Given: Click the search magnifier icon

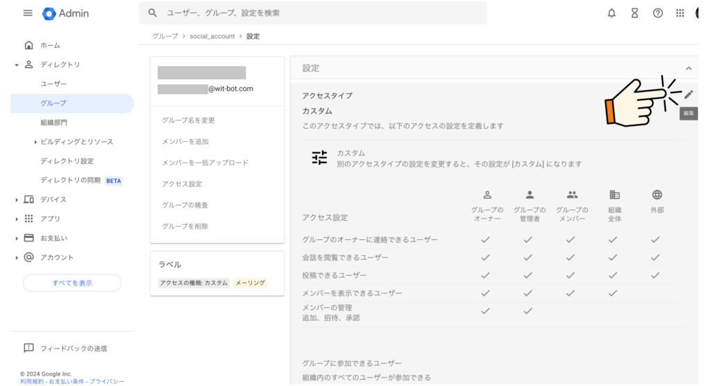Looking at the screenshot, I should click(153, 13).
